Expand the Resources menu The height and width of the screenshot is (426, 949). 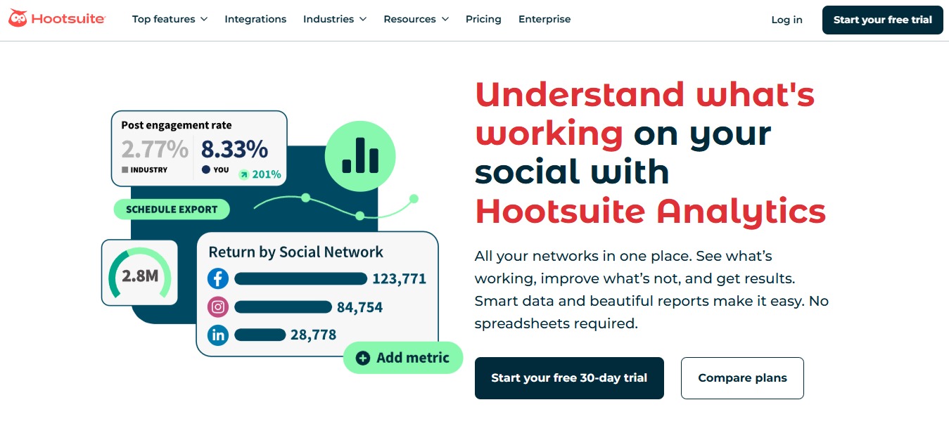(416, 19)
